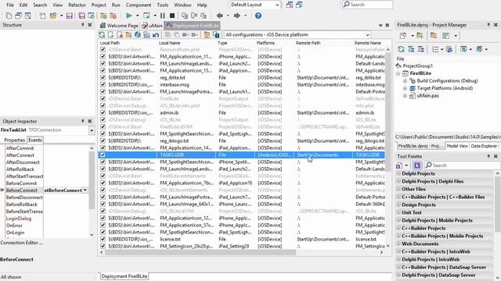Click the Tool Palette Search field
This screenshot has width=501, height=281.
(463, 165)
